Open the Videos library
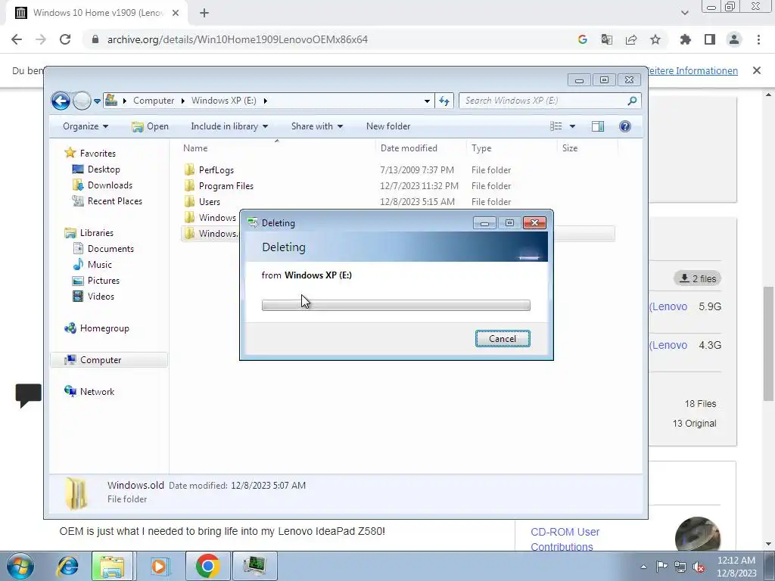This screenshot has height=581, width=775. click(93, 296)
